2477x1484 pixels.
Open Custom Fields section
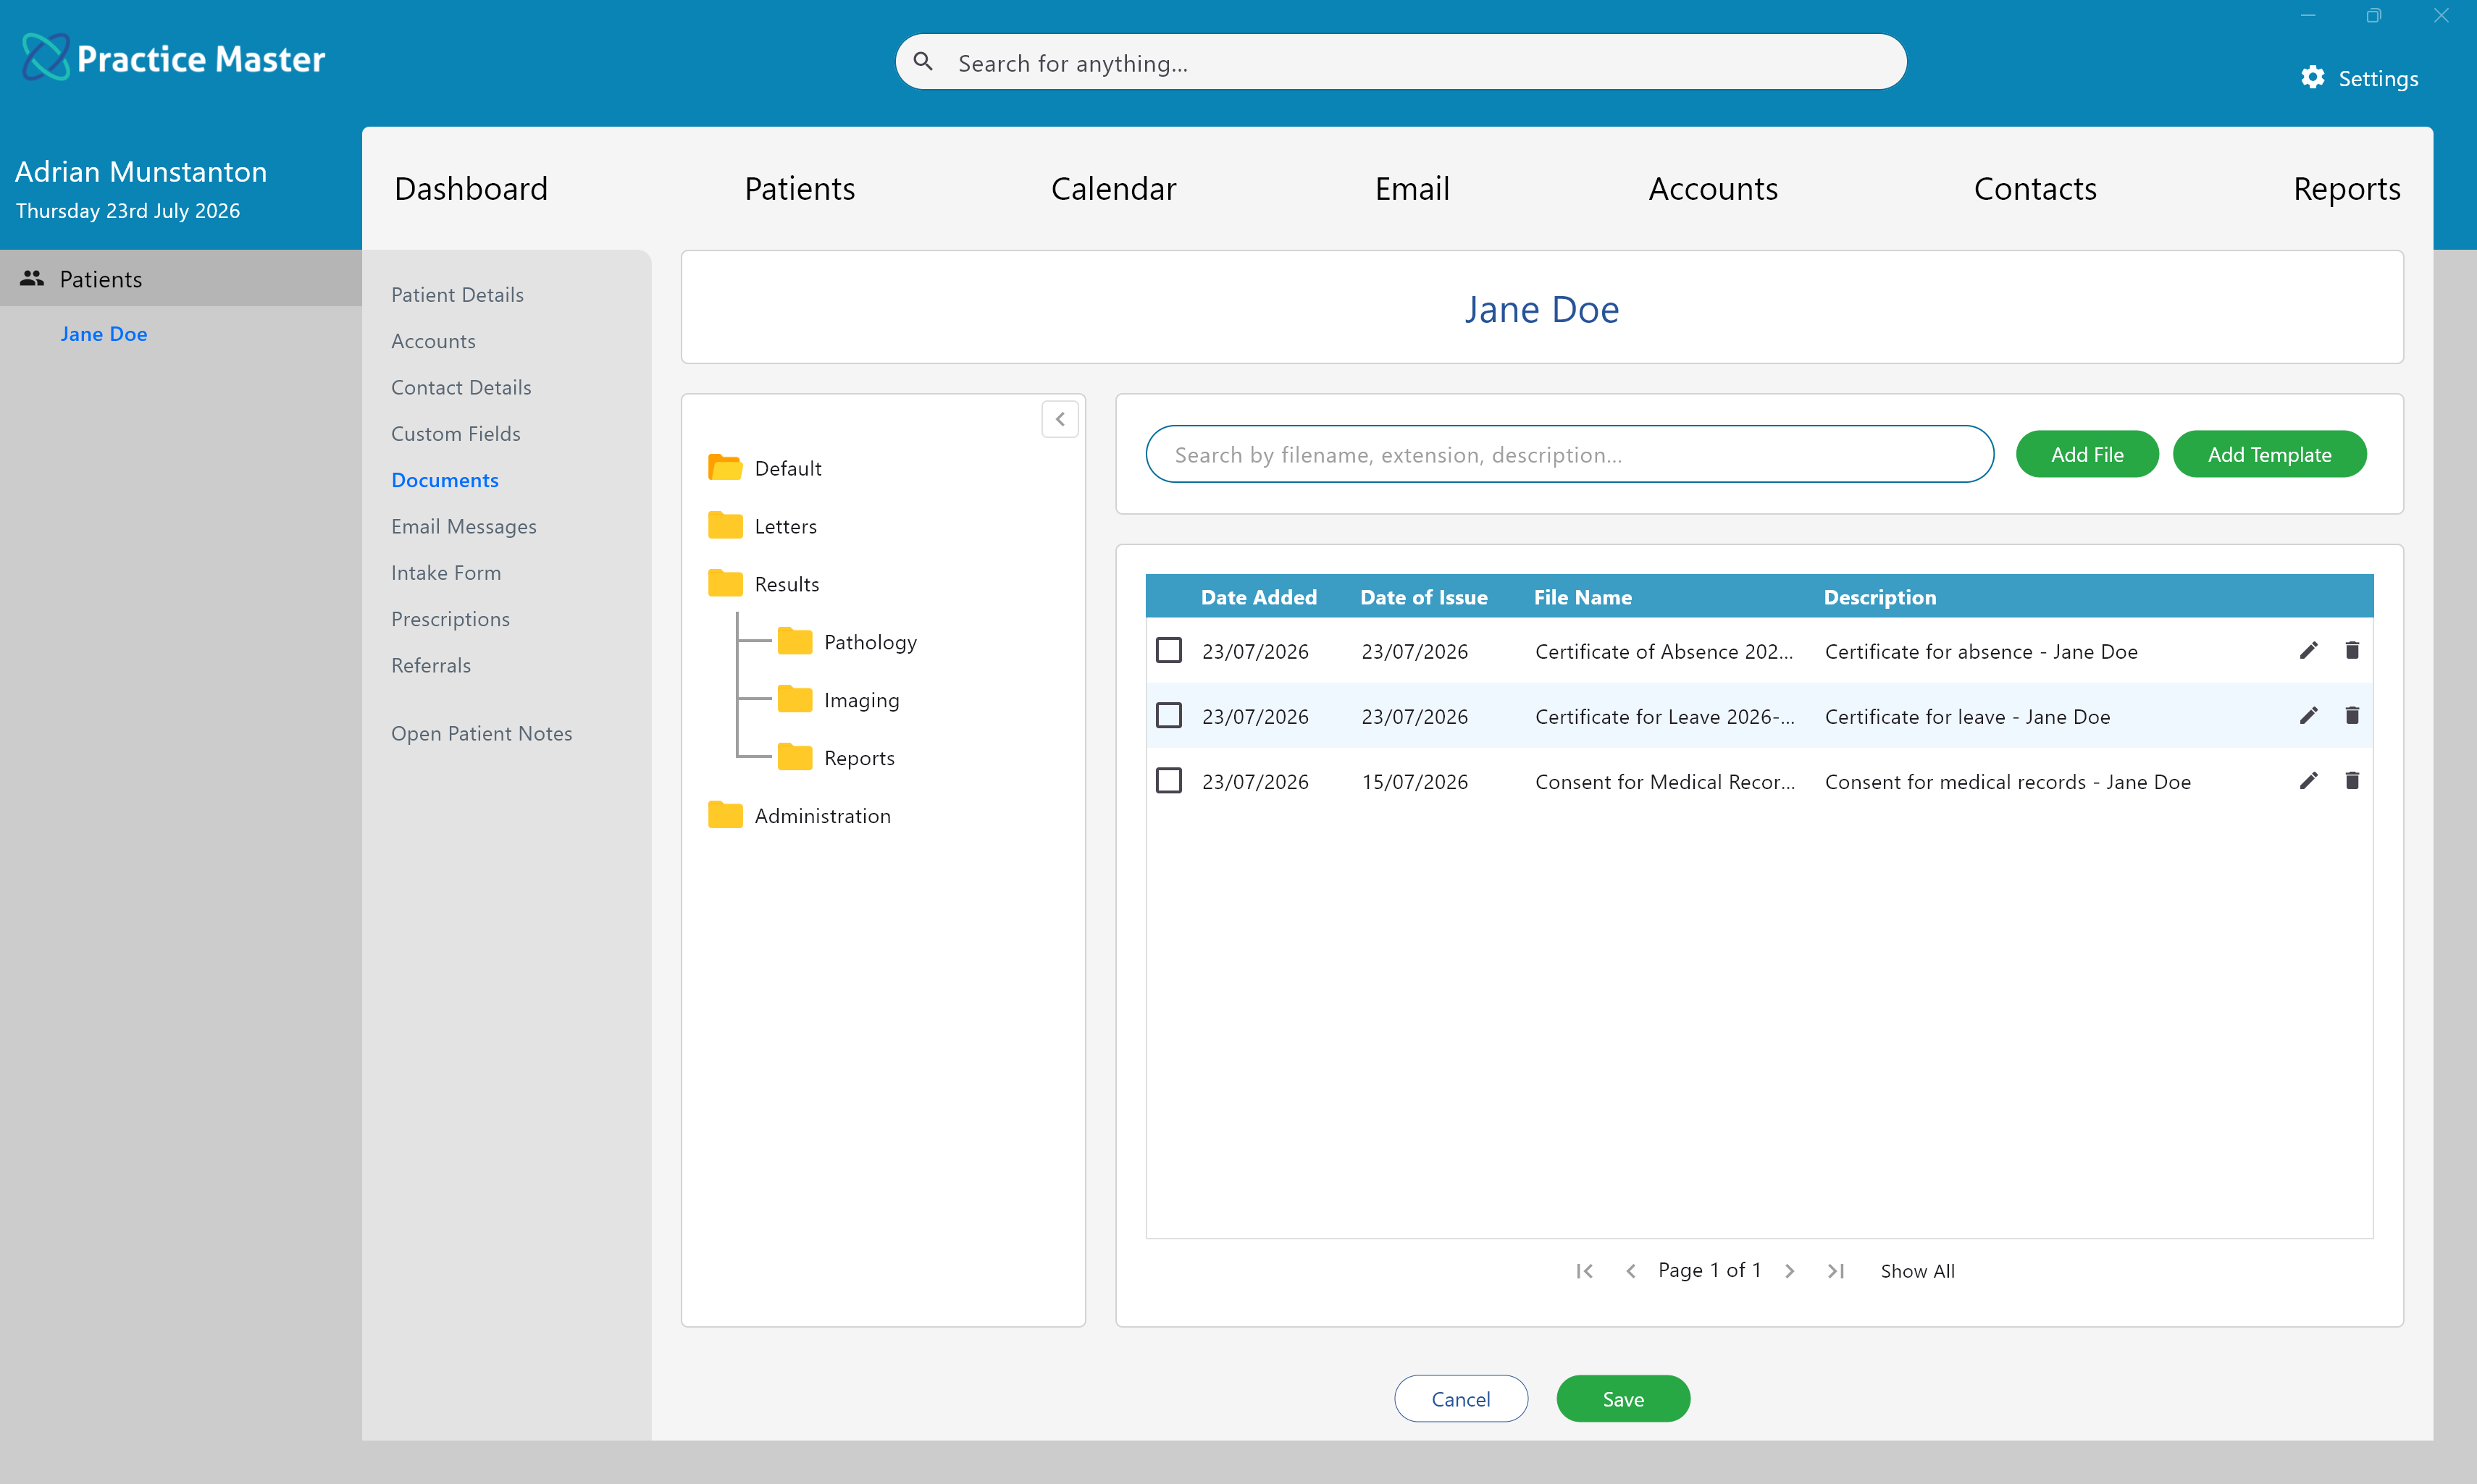click(x=456, y=434)
